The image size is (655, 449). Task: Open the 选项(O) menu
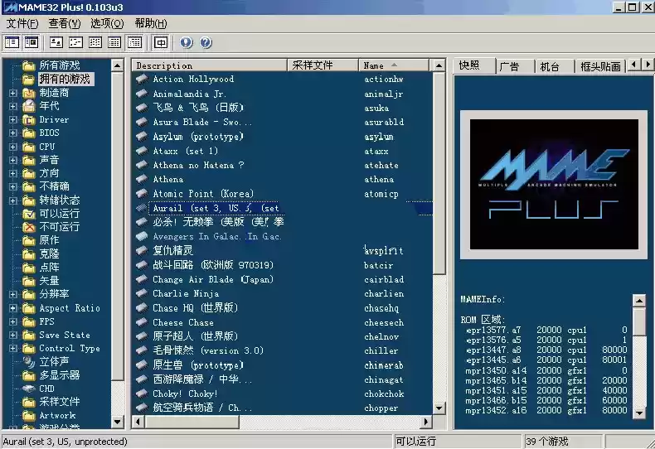point(107,23)
